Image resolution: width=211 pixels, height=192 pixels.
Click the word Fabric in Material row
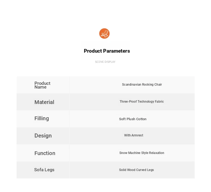pyautogui.click(x=159, y=102)
